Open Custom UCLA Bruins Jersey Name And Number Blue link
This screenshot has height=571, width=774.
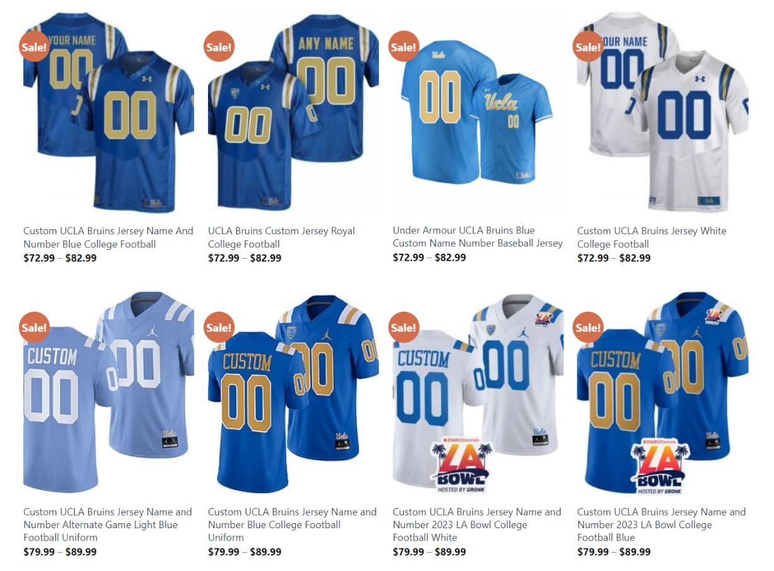tap(108, 237)
